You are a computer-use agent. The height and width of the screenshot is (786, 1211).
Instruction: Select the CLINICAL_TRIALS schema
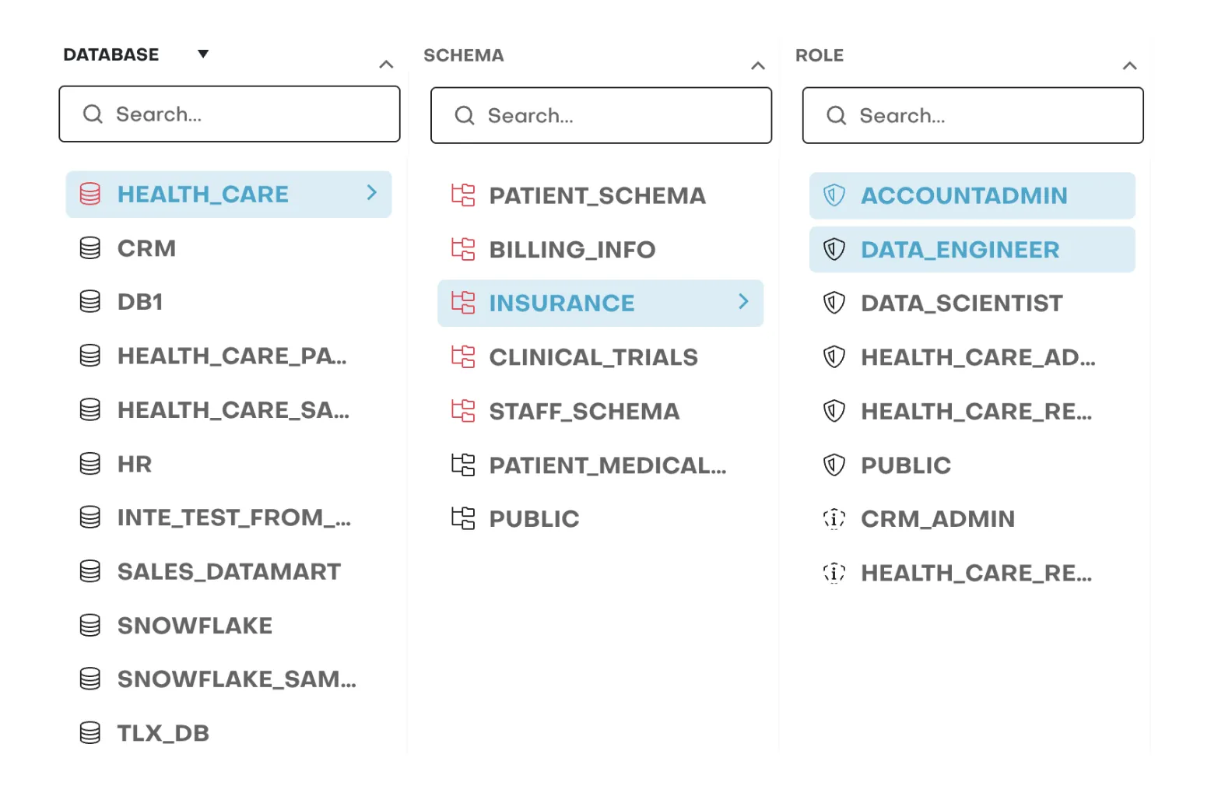[593, 356]
